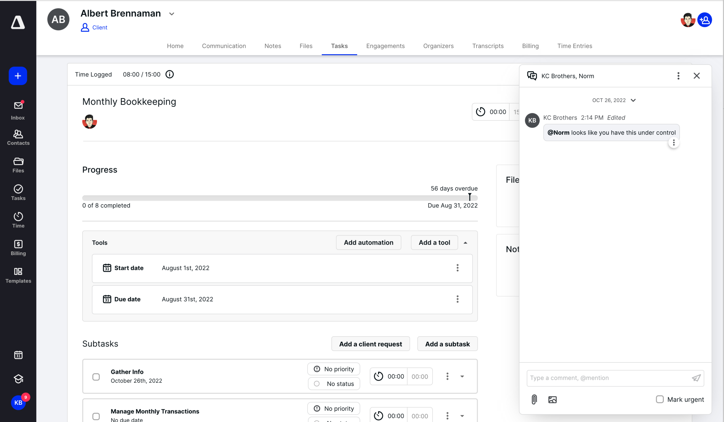Expand the Albert Brennaman name dropdown

click(171, 14)
